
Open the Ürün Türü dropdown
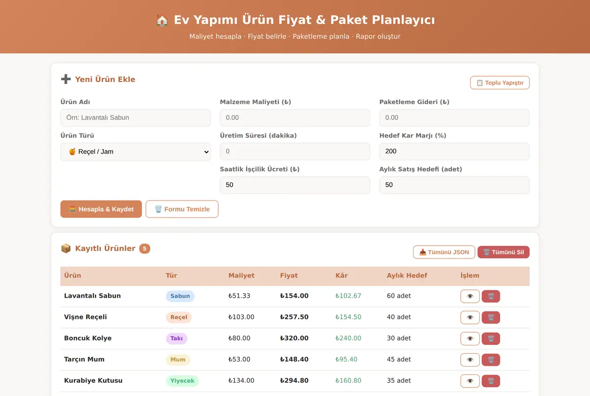pos(135,152)
